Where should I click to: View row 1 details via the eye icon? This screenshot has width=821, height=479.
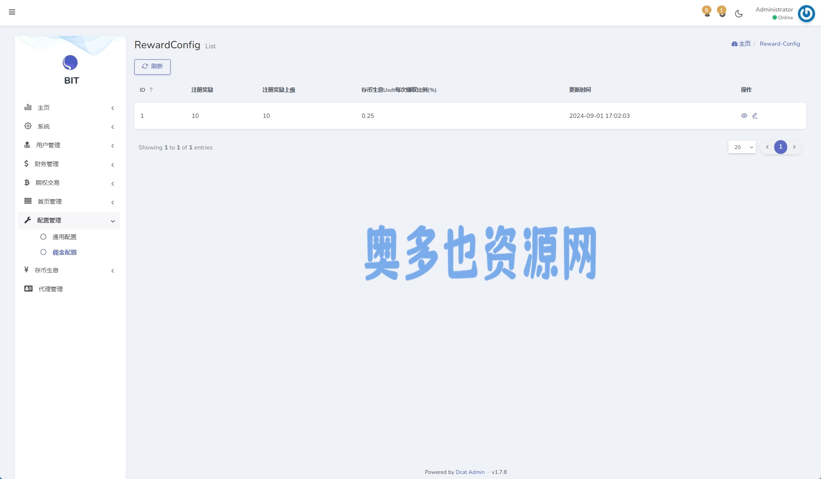744,116
